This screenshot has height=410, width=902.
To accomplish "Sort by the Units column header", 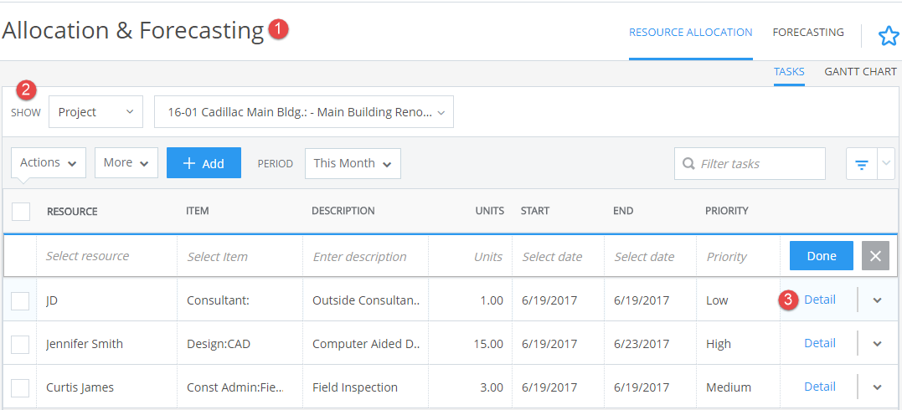I will tap(491, 211).
